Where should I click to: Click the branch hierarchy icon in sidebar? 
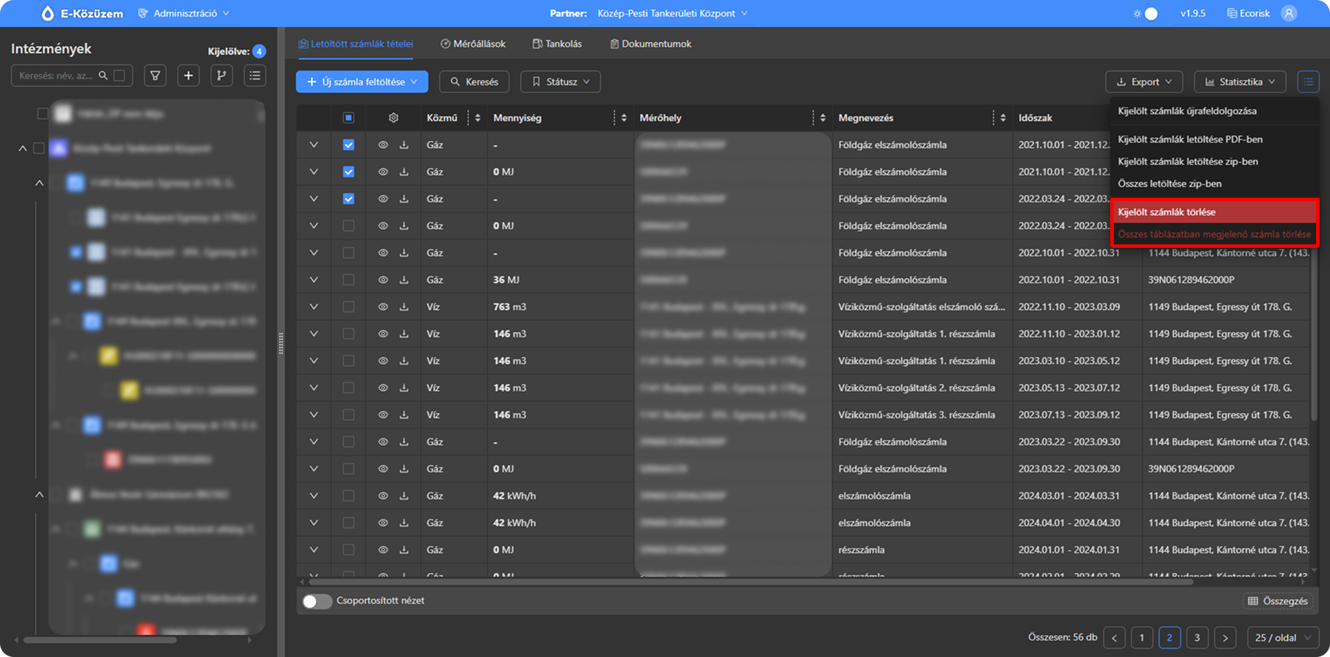[x=222, y=76]
